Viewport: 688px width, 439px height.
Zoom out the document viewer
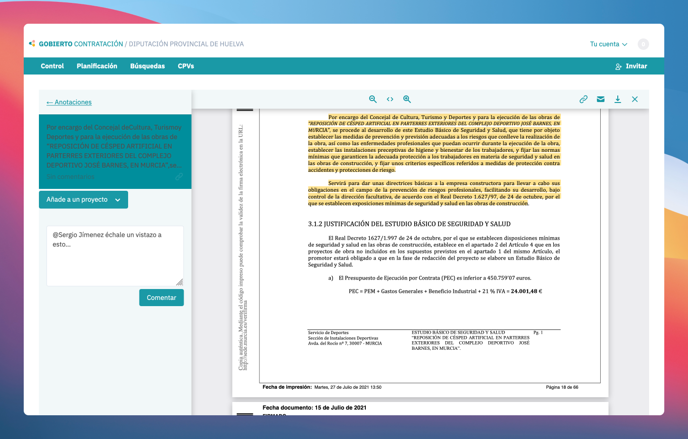(x=373, y=99)
